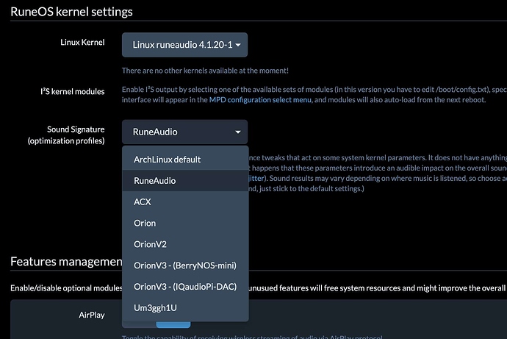Select ArchLinux default profile
Image resolution: width=507 pixels, height=339 pixels.
(185, 160)
